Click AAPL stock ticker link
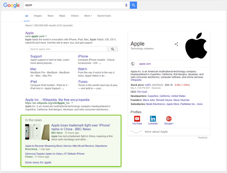Viewport: 227px width, 173px height. 148,85
